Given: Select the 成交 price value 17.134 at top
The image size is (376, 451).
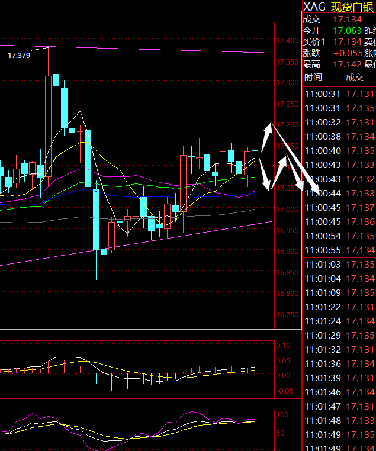Looking at the screenshot, I should click(x=347, y=20).
